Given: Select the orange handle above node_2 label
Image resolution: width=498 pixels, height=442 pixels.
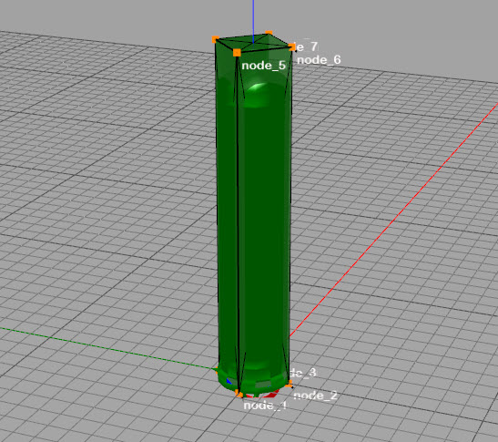Looking at the screenshot, I should point(289,384).
